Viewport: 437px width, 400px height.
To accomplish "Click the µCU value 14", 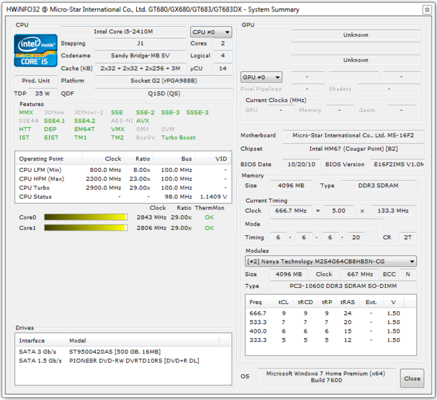I will click(223, 68).
